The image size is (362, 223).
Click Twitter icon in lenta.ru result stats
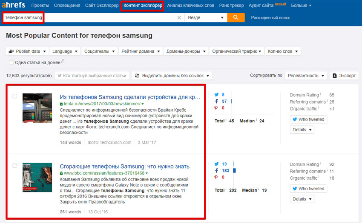[216, 95]
